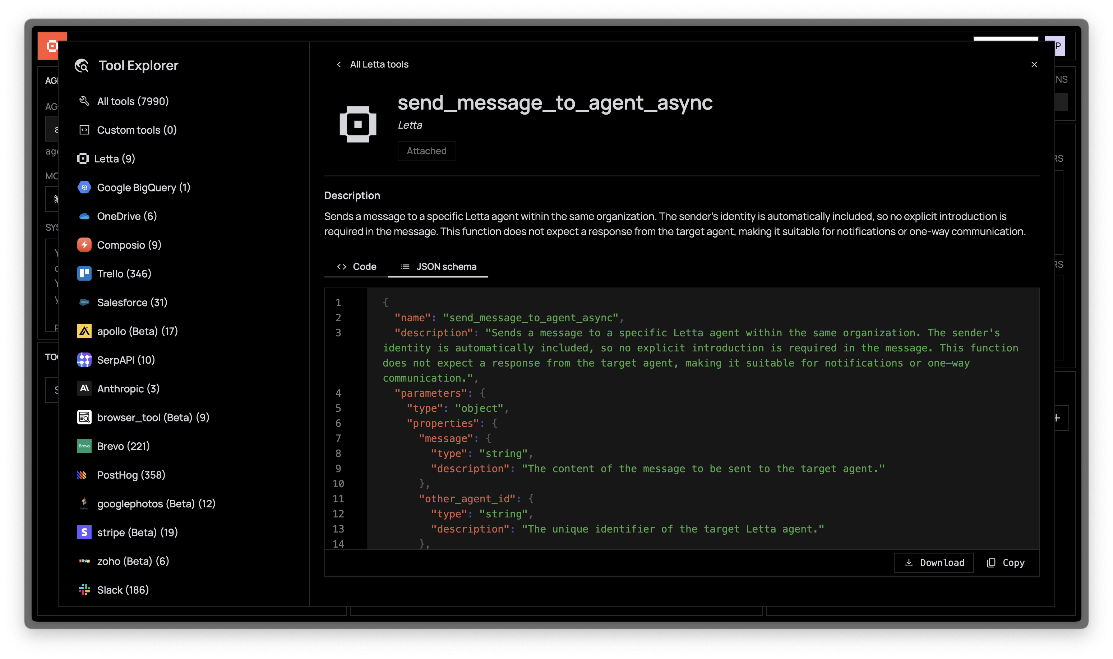Go back to All Letta tools
This screenshot has width=1113, height=659.
373,64
